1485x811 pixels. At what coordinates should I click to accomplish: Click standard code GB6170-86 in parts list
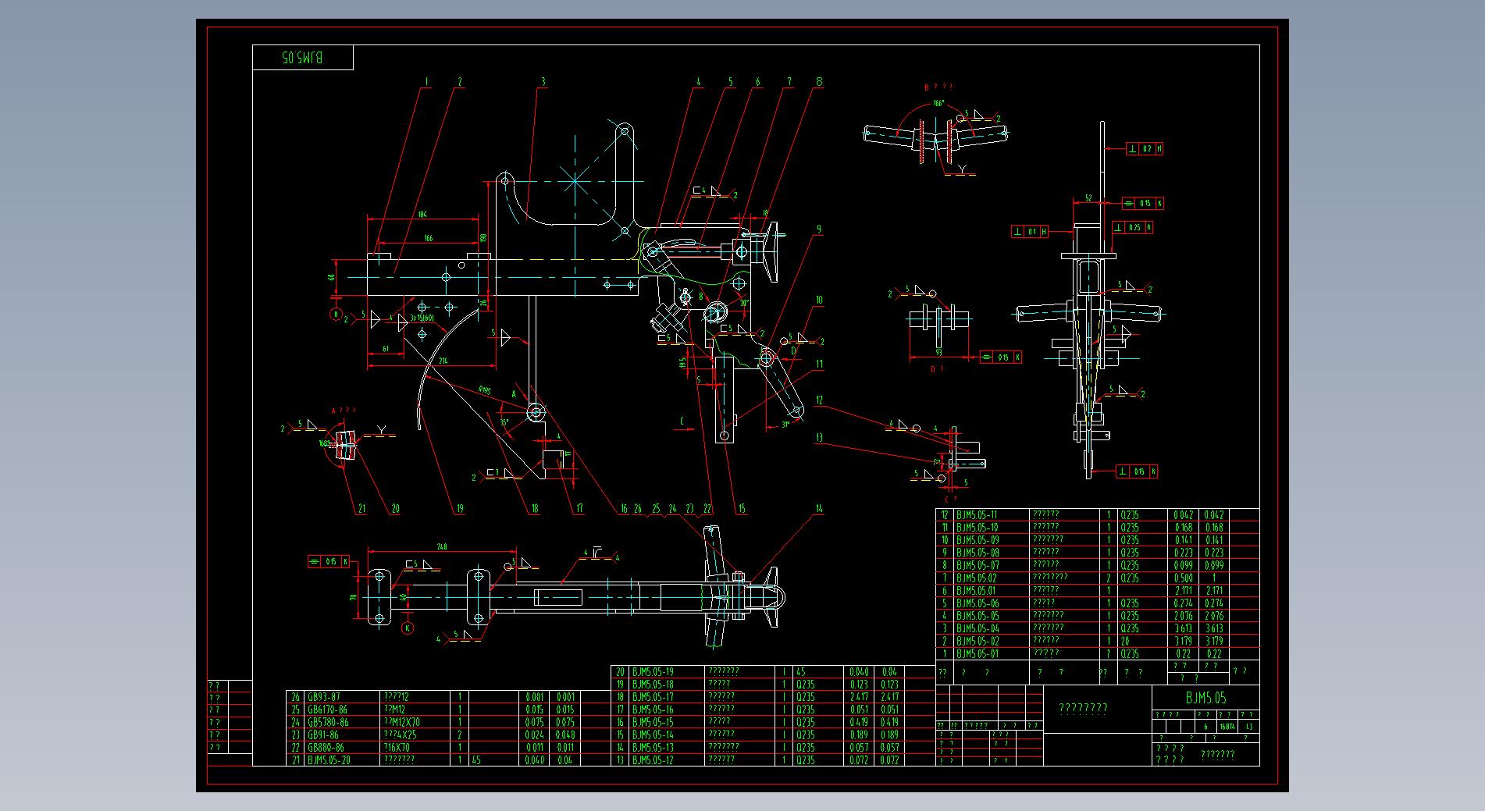click(x=327, y=710)
